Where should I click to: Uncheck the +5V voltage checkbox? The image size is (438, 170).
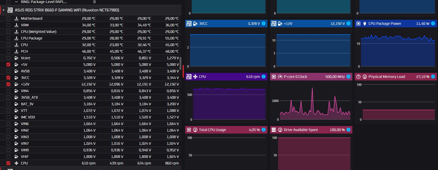[x=8, y=65]
